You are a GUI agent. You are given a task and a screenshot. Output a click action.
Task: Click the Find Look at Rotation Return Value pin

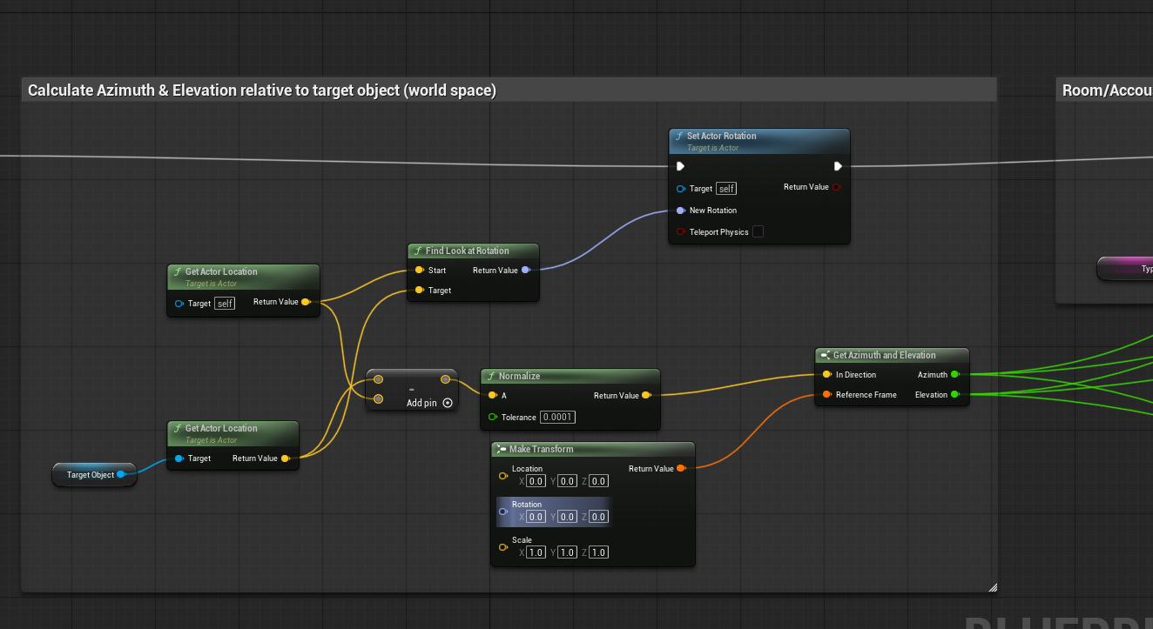tap(525, 270)
